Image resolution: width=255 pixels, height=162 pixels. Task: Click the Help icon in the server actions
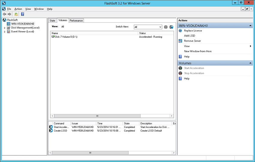(180, 56)
